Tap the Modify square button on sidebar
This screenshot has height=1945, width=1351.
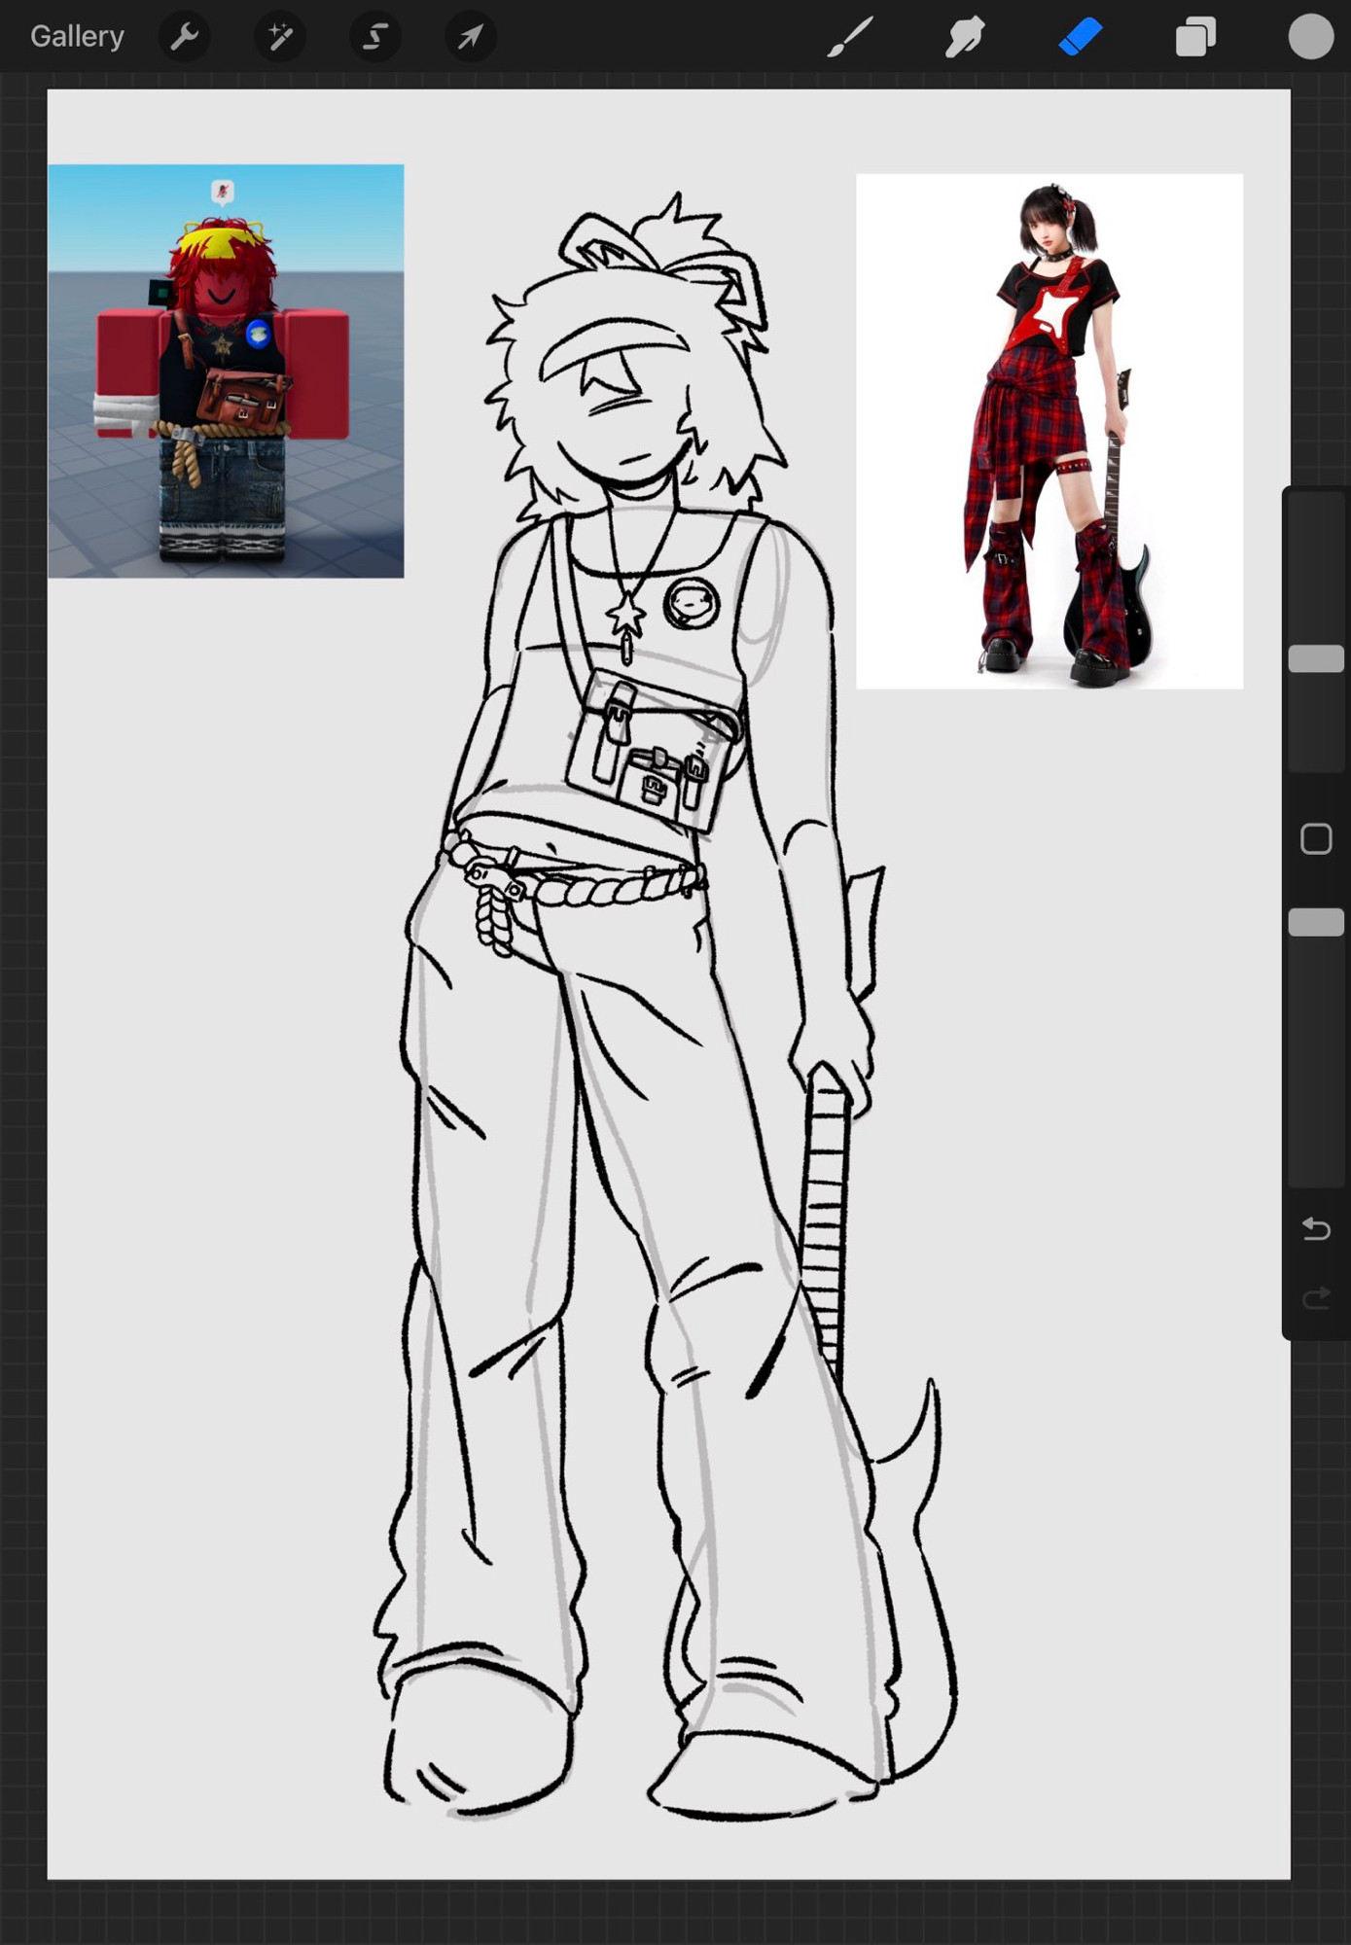(x=1316, y=838)
